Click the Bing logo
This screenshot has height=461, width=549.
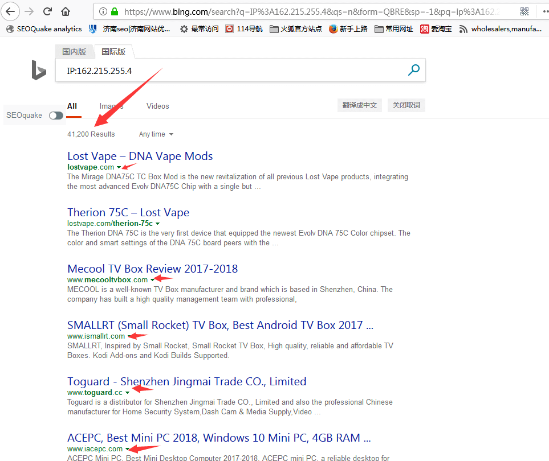pyautogui.click(x=39, y=70)
